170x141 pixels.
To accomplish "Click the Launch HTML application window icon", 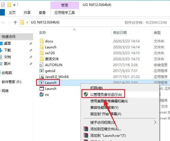I will pyautogui.click(x=42, y=88).
